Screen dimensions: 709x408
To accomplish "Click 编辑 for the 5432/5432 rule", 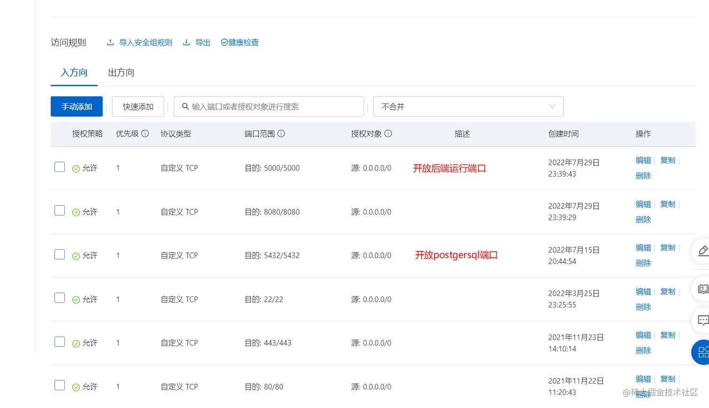I will coord(643,248).
